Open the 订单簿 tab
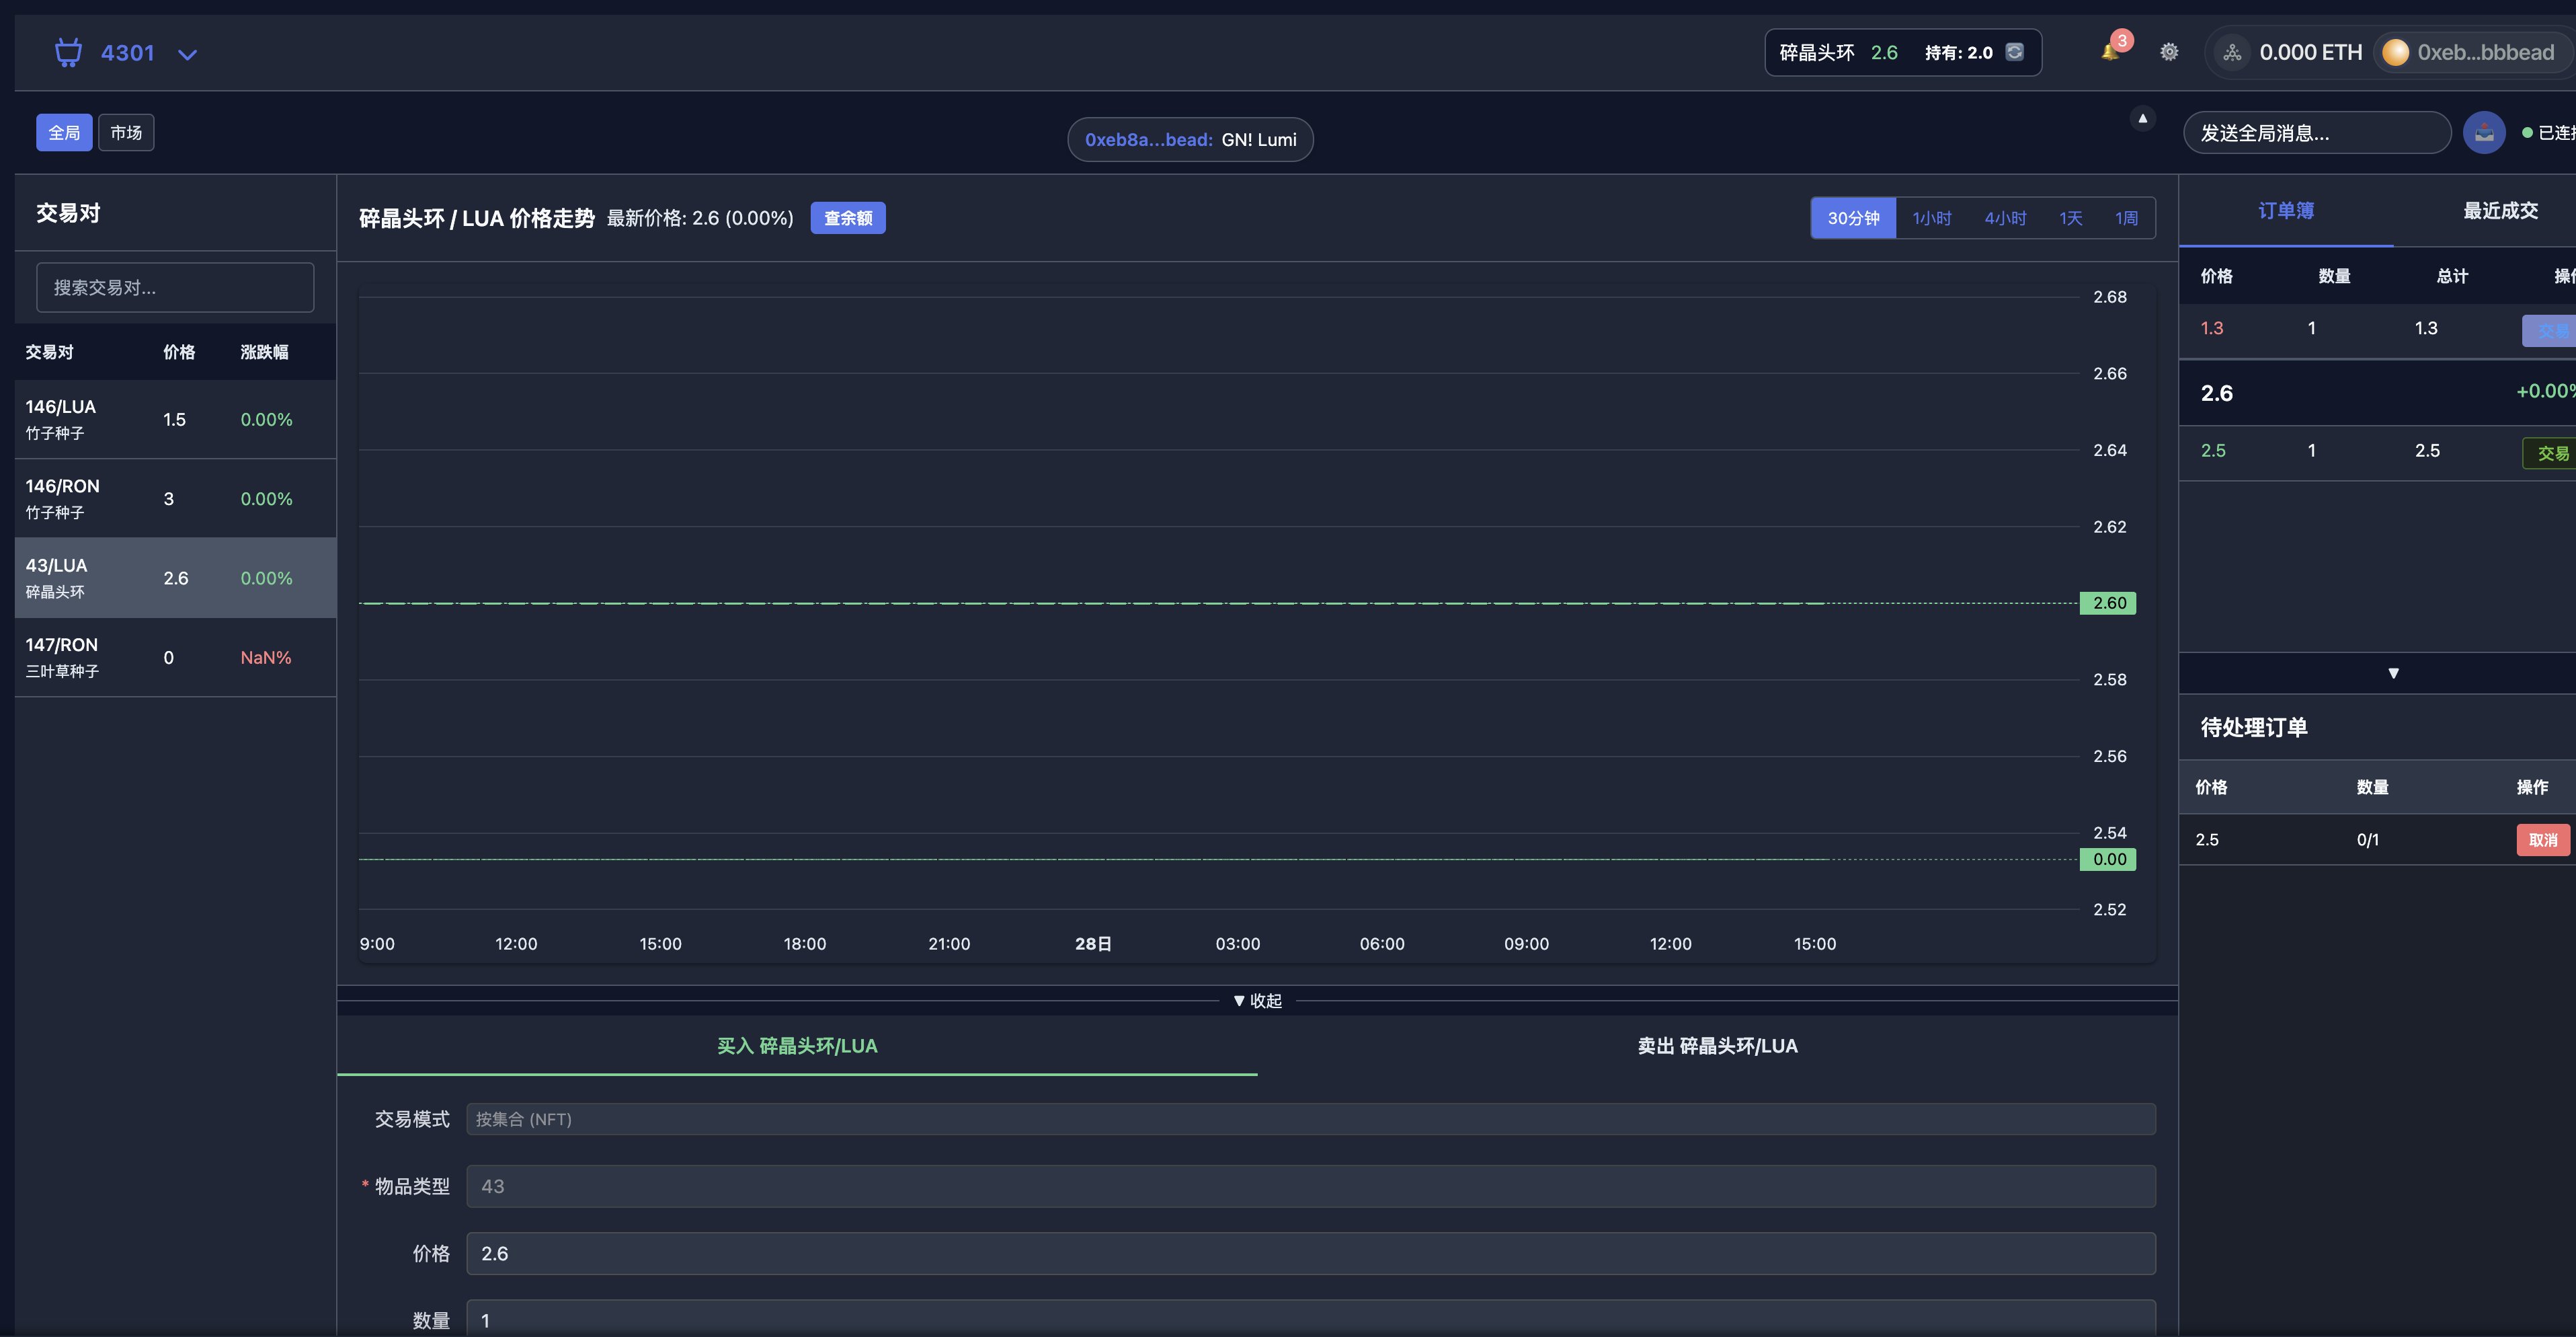Screen dimensions: 2576x1337 point(2286,211)
